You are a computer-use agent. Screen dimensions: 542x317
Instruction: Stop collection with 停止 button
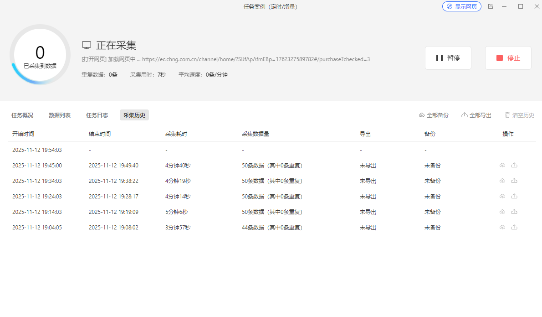[x=508, y=58]
